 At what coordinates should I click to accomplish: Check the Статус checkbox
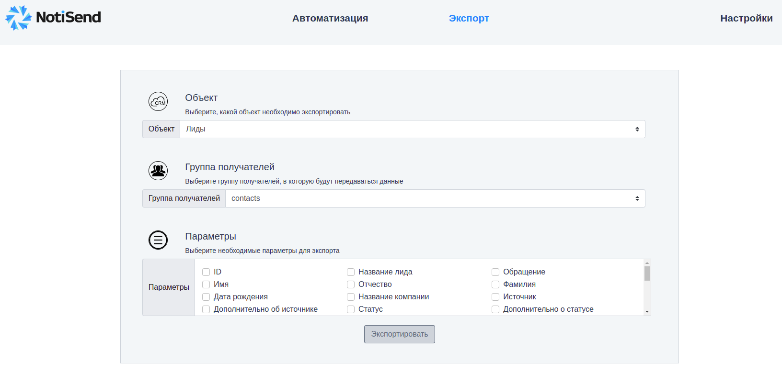(x=351, y=309)
